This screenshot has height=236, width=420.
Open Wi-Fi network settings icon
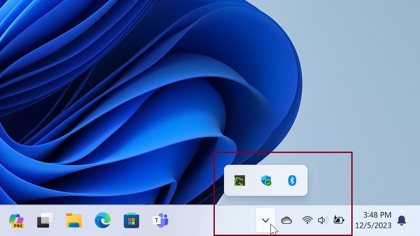(307, 220)
